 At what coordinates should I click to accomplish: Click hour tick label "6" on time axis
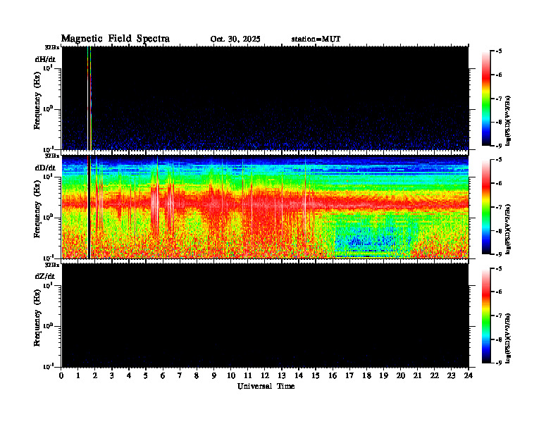163,376
